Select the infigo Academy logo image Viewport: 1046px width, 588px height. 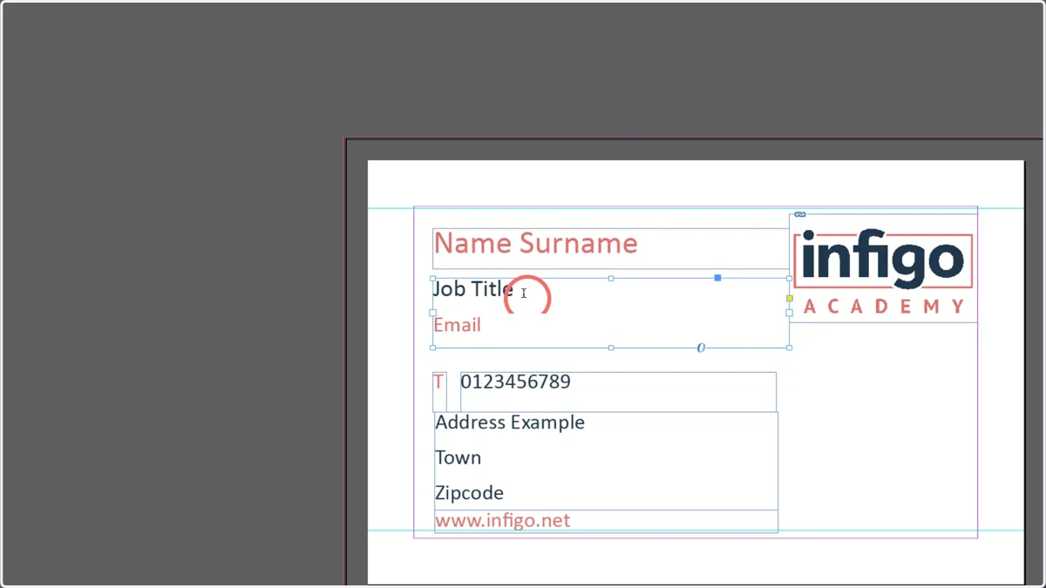[883, 269]
